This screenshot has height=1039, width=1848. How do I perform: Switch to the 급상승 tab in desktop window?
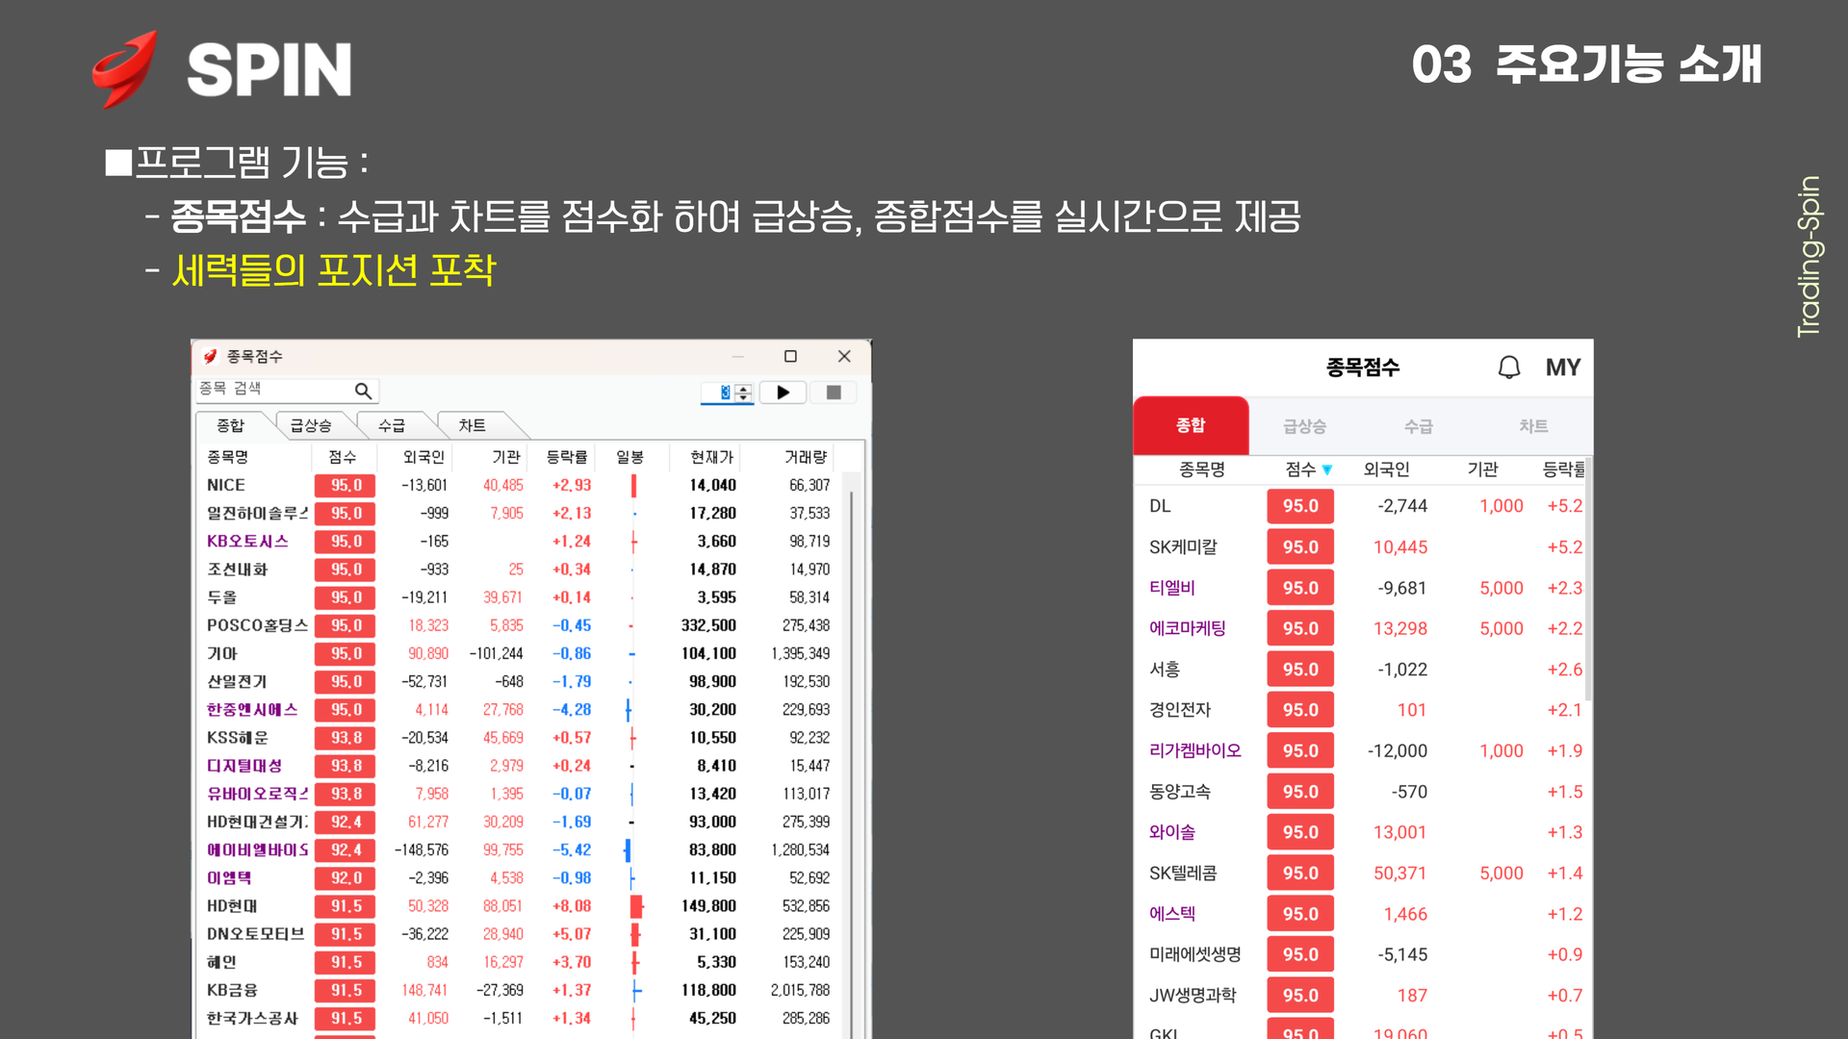[x=310, y=425]
